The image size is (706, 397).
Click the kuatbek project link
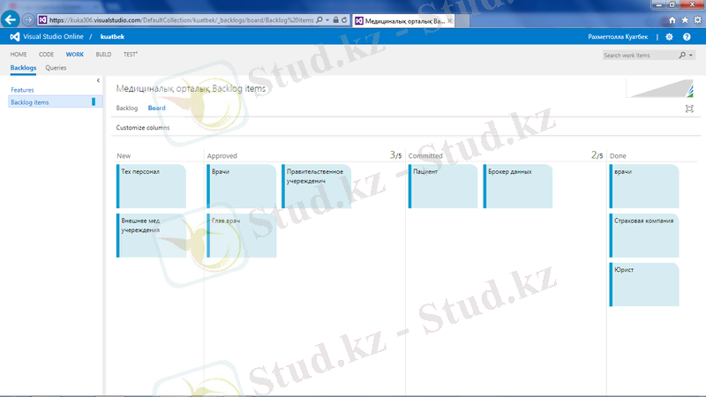point(112,37)
